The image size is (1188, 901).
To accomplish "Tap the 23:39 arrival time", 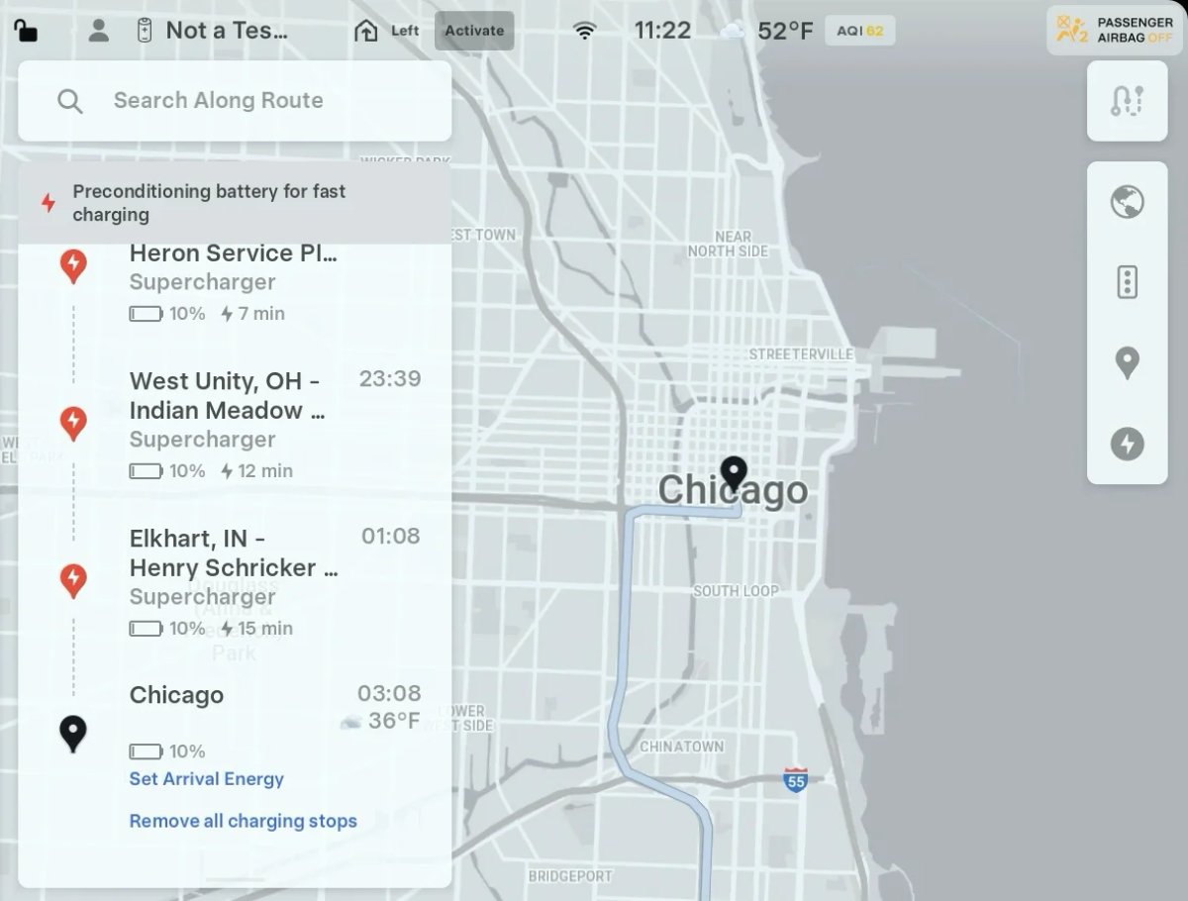I will pyautogui.click(x=390, y=379).
